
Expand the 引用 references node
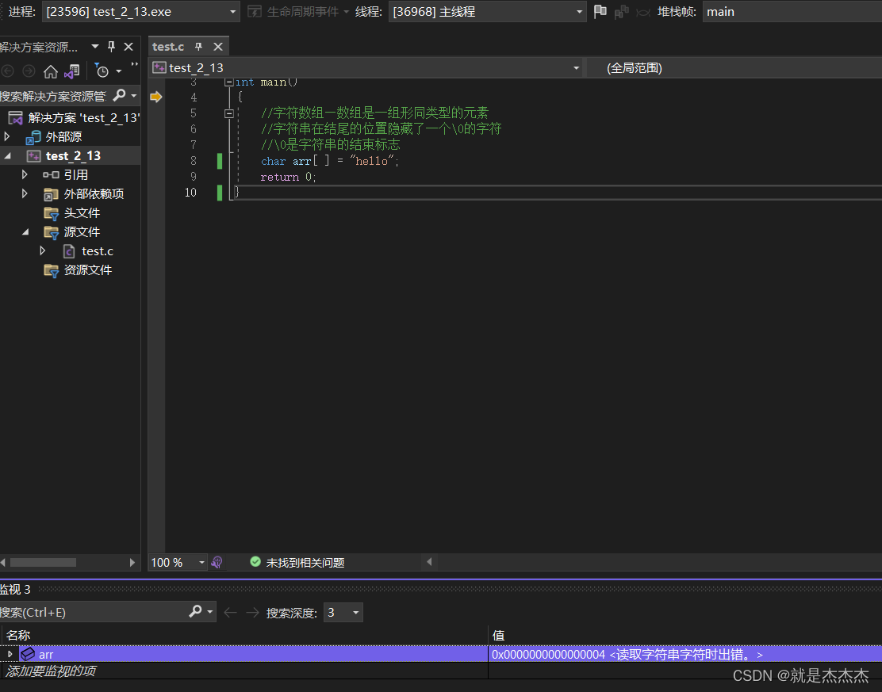(25, 175)
